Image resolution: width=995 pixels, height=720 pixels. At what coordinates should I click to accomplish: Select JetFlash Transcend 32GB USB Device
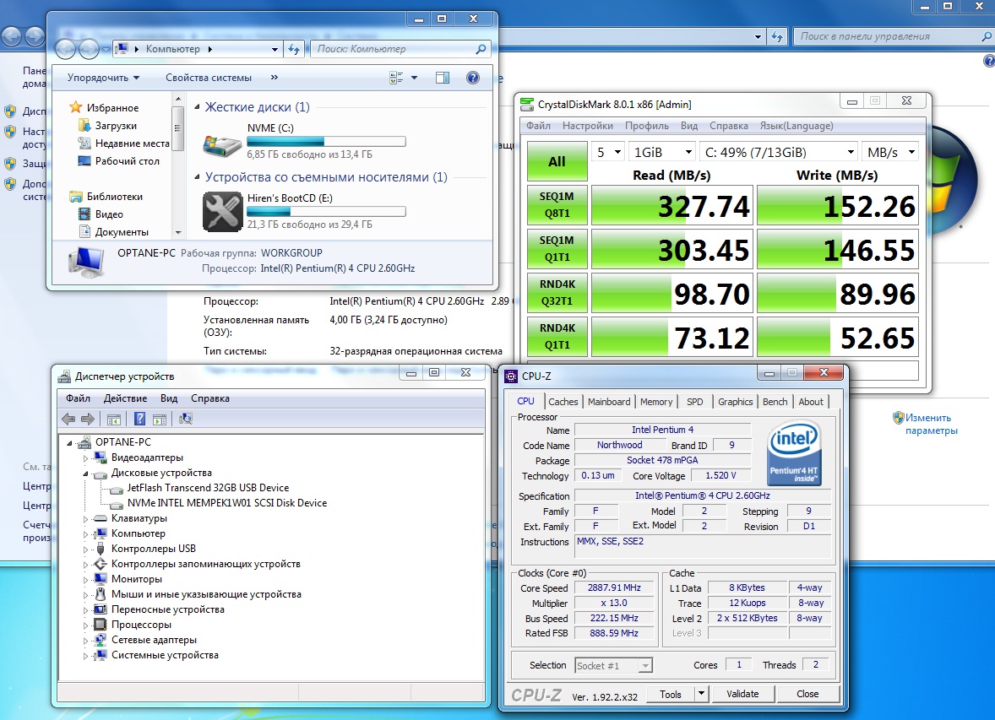(x=208, y=488)
